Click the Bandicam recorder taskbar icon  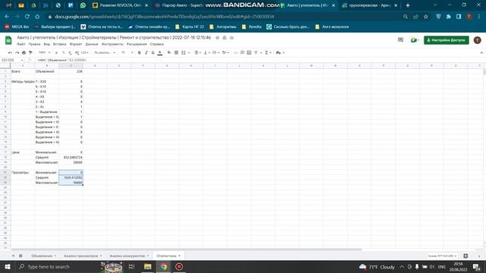179,266
